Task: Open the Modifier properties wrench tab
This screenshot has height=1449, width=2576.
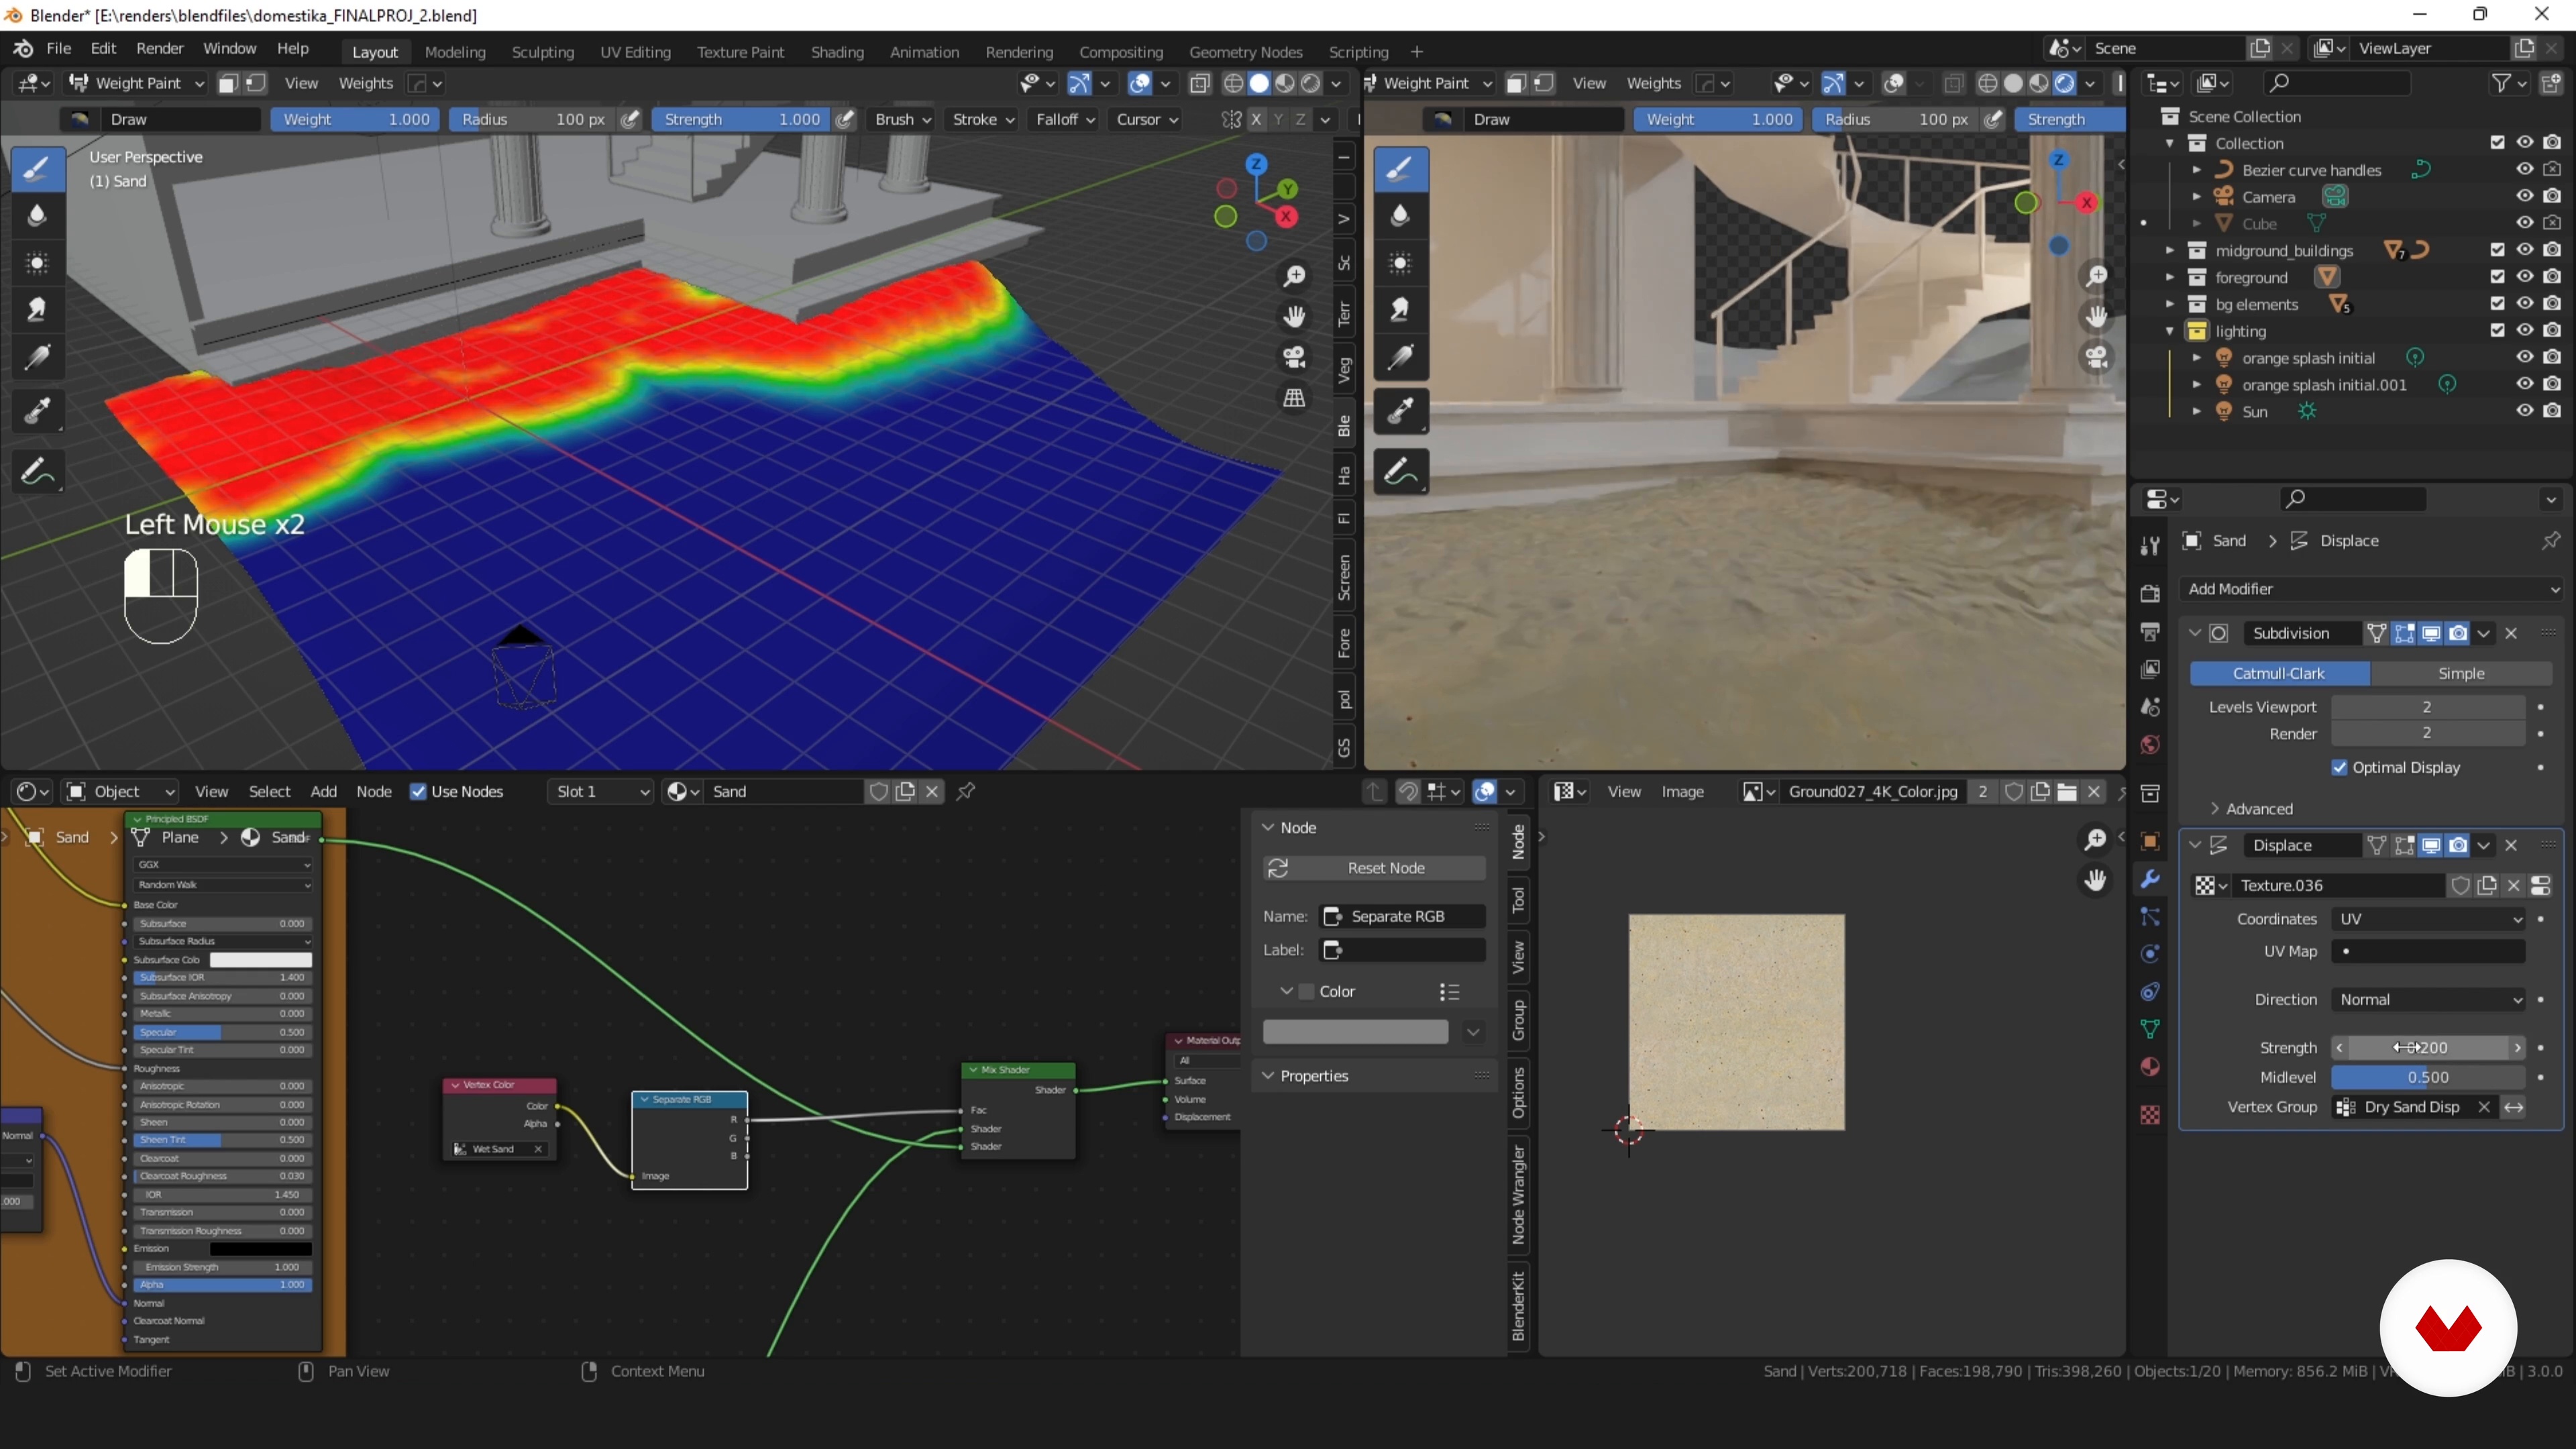Action: coord(2150,879)
